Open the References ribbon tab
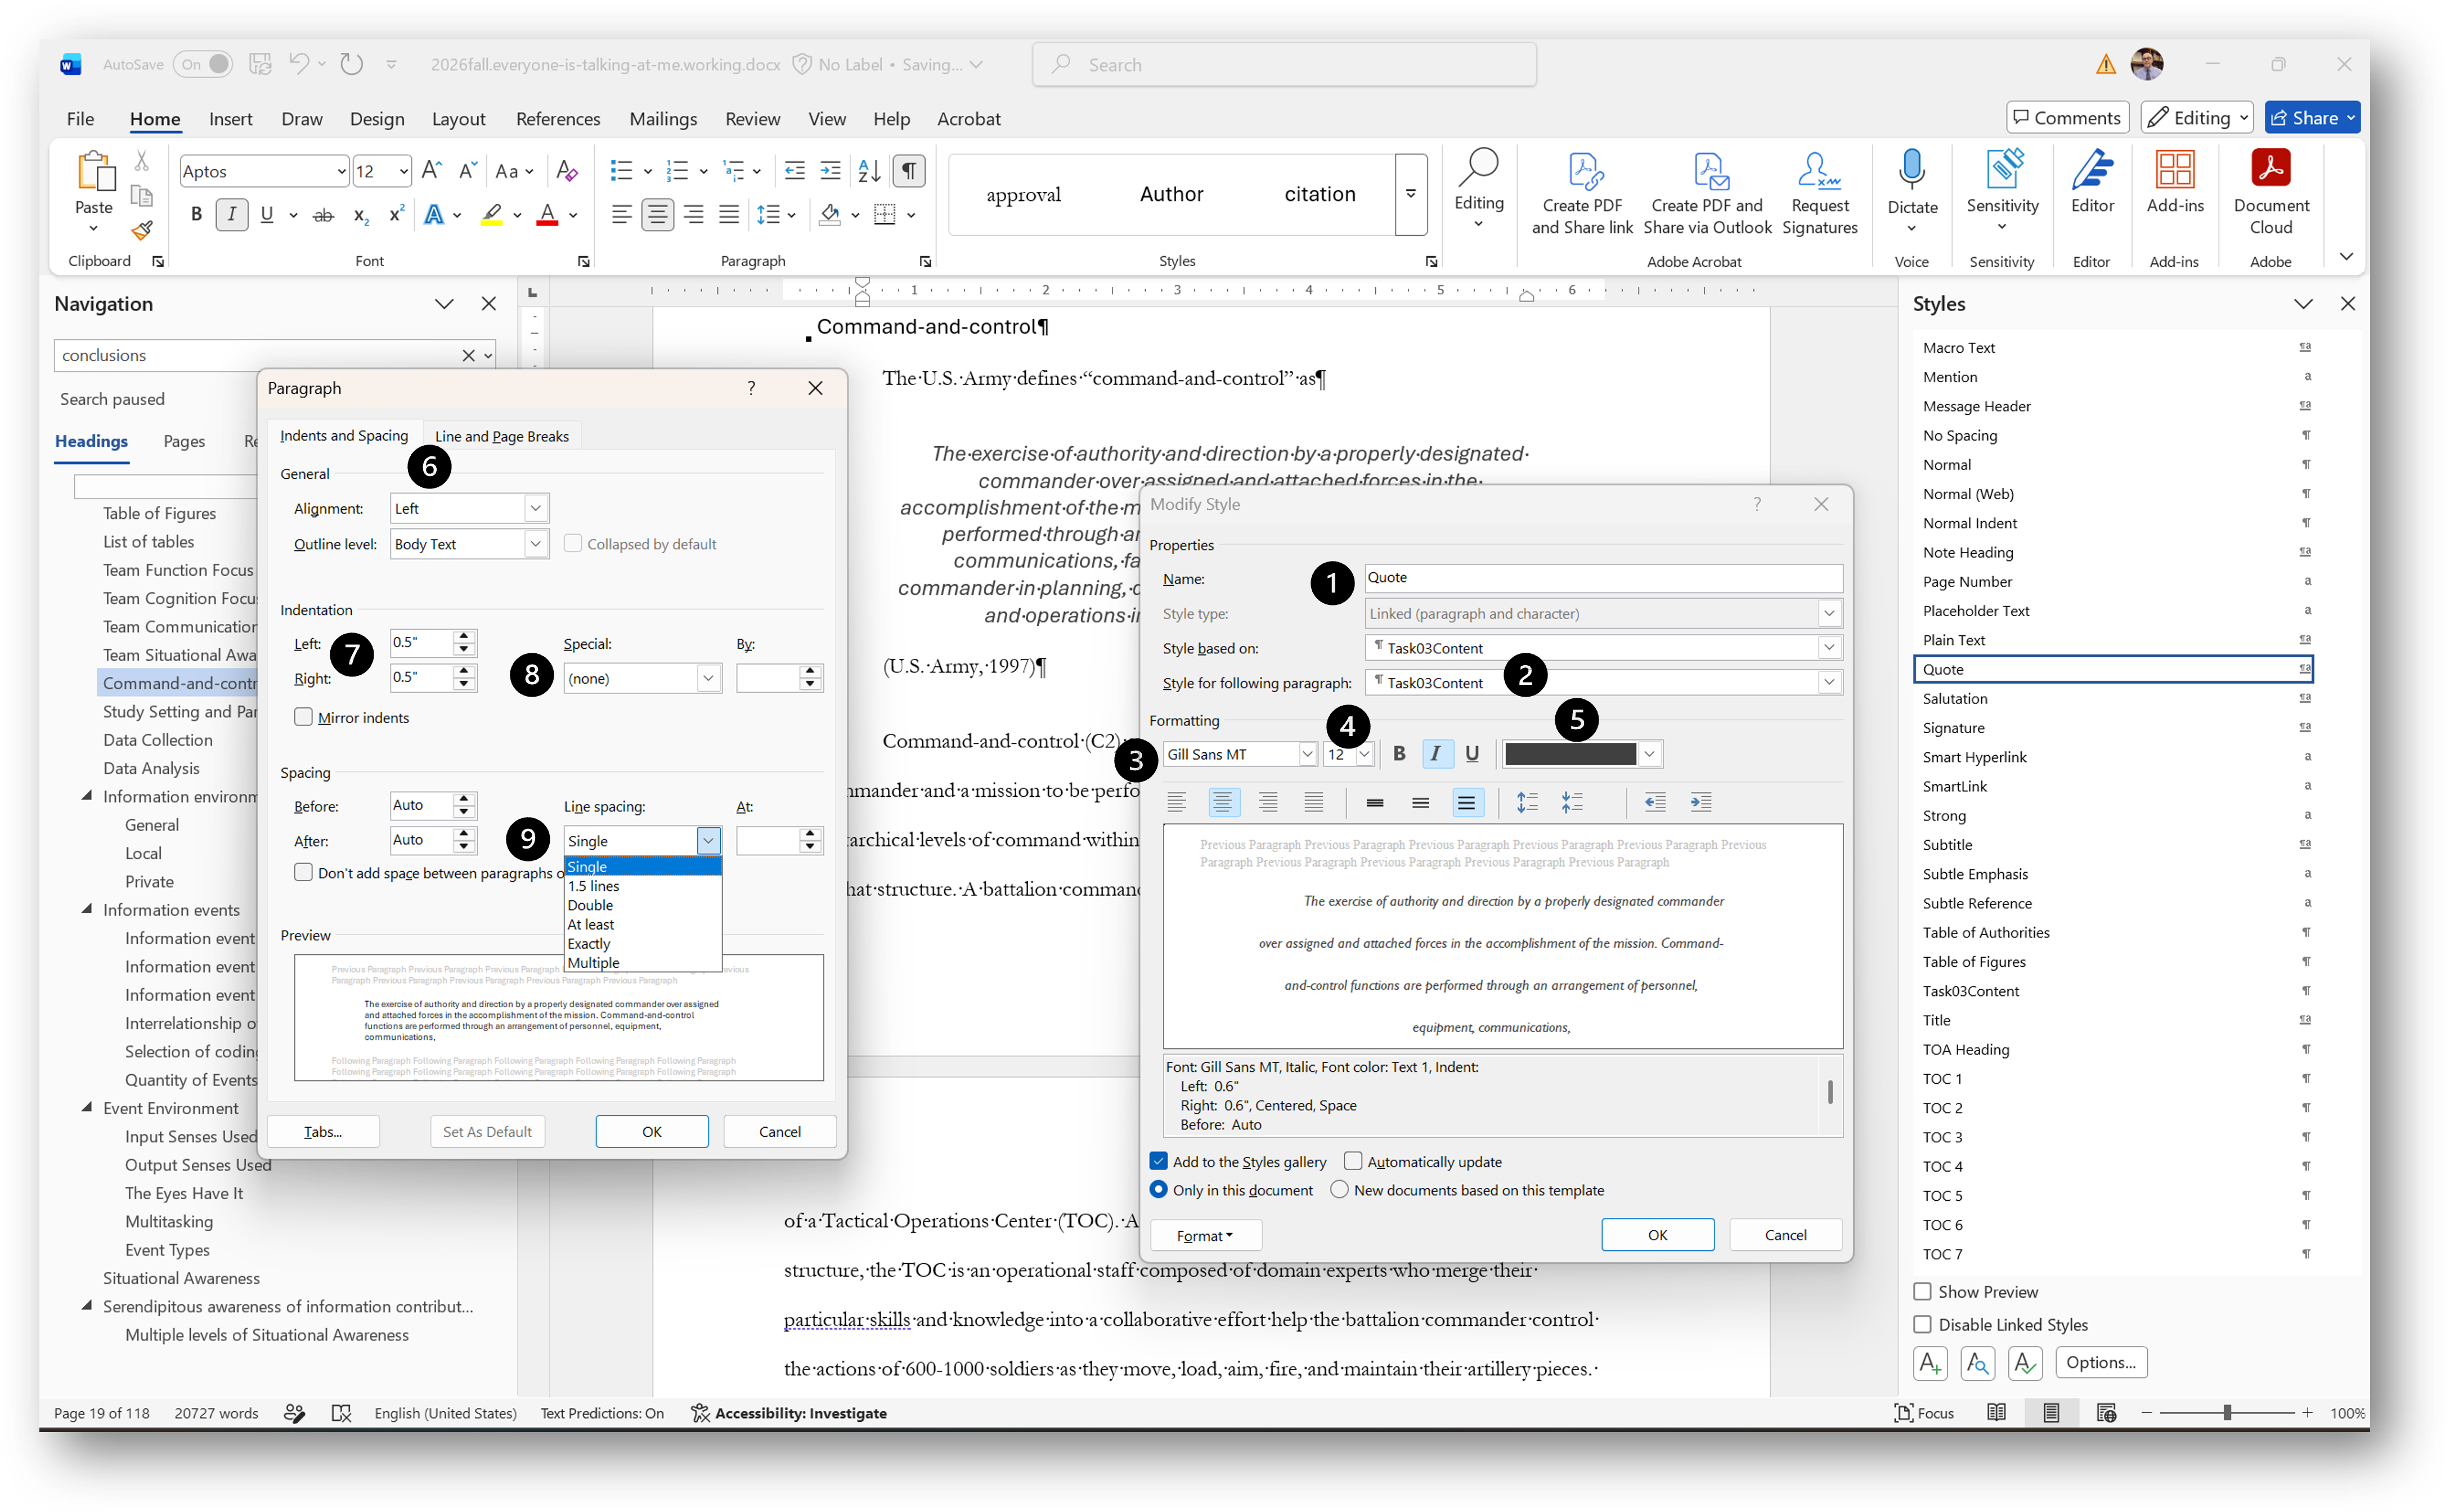 coord(558,119)
